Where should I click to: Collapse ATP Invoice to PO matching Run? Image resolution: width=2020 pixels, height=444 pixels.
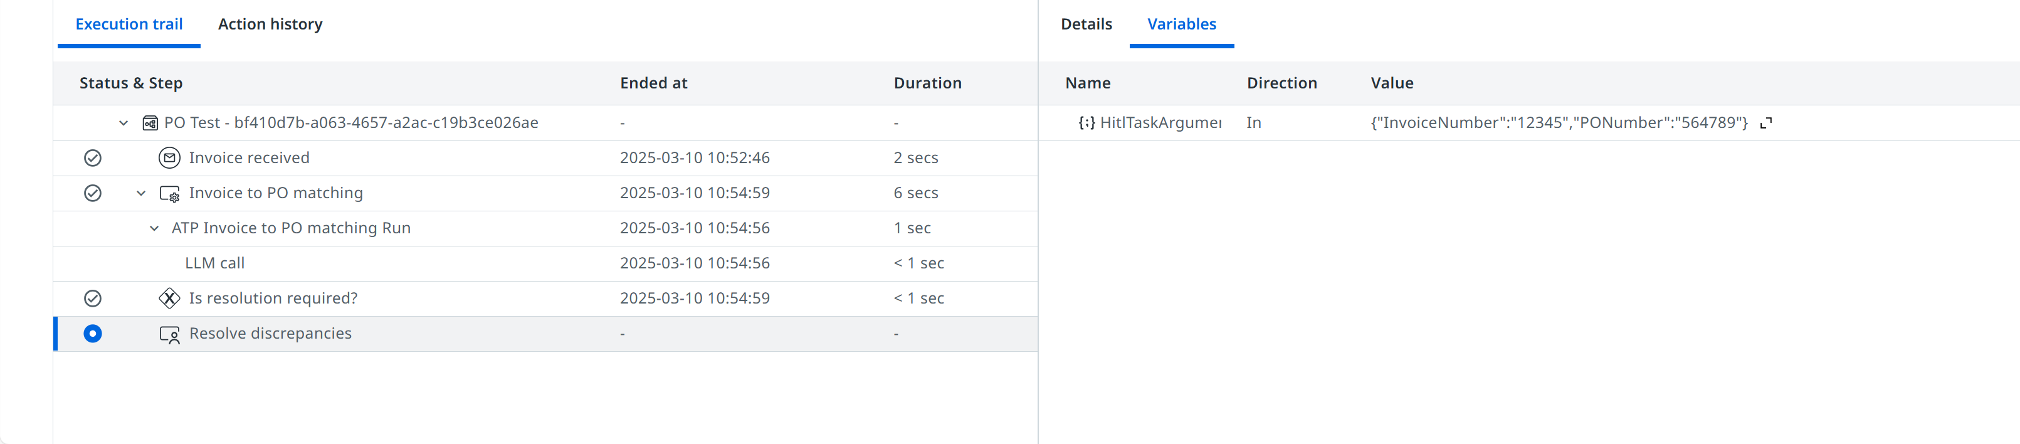(154, 228)
